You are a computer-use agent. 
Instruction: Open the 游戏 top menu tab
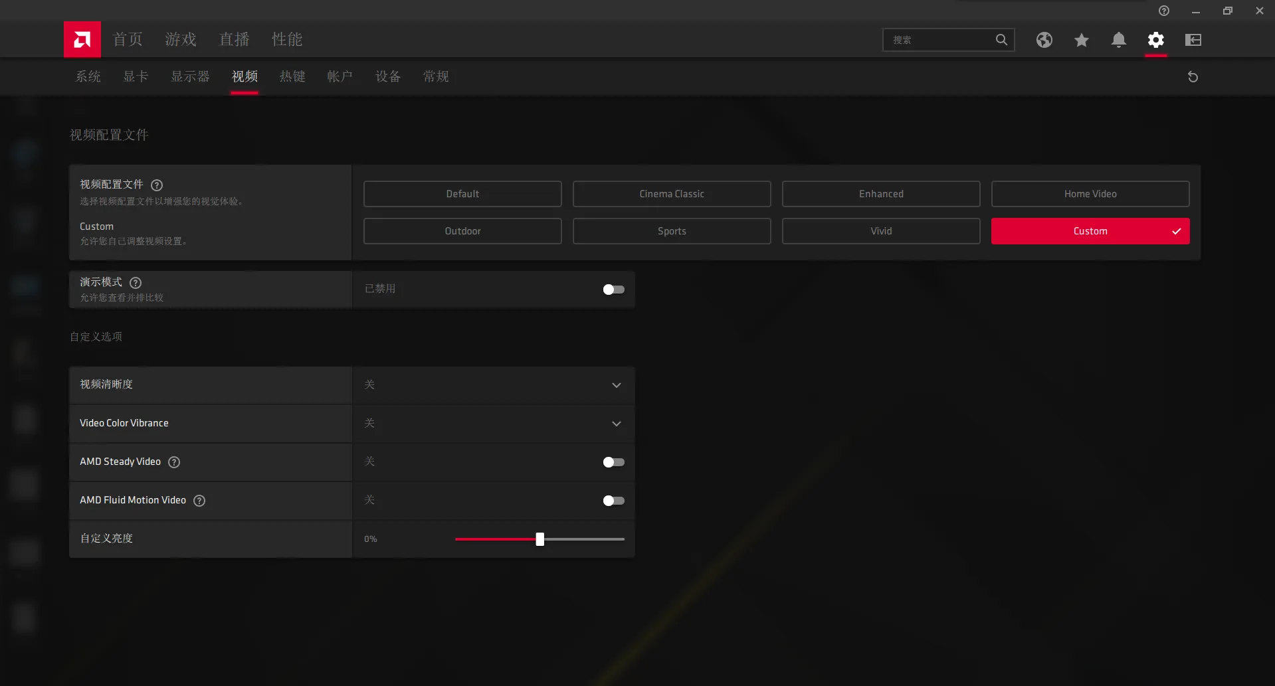tap(181, 40)
